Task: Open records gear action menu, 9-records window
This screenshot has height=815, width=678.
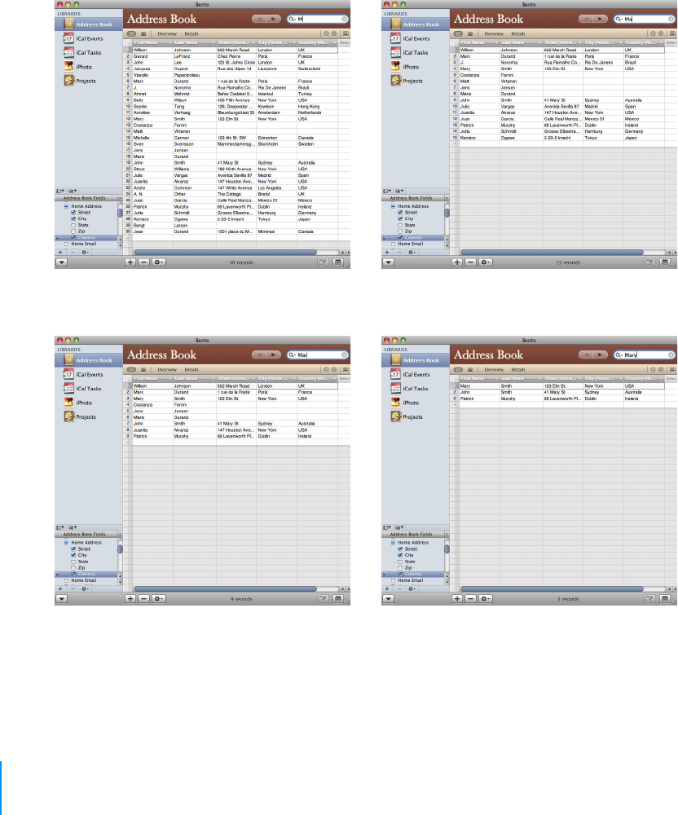Action: point(158,599)
